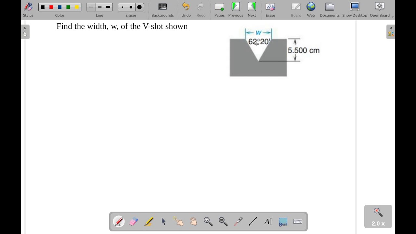Screen dimensions: 416x234
Task: Go to the Next page
Action: coord(252,10)
